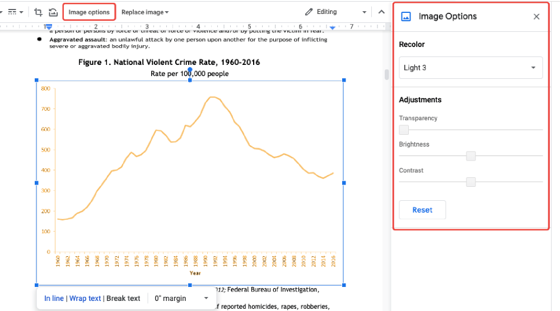Click the right indent marker on ruler
560x311 pixels.
coord(333,27)
